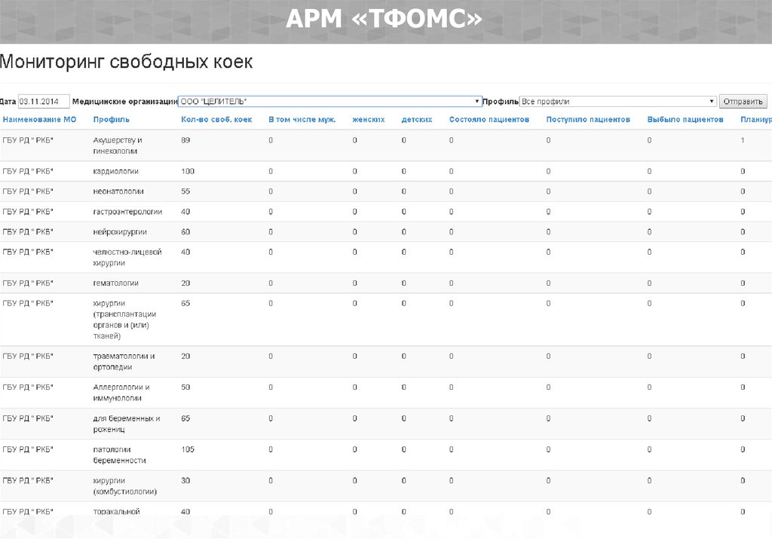Sort by Состояло пациентов header
Image resolution: width=772 pixels, height=539 pixels.
pos(489,120)
